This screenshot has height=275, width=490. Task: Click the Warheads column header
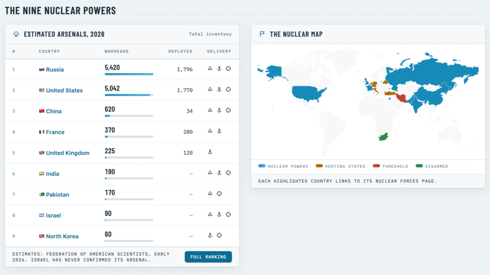[117, 51]
